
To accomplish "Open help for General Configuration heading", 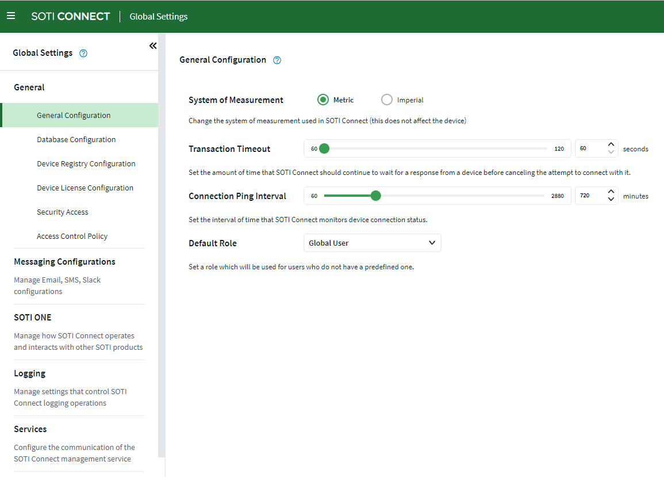I will tap(277, 60).
